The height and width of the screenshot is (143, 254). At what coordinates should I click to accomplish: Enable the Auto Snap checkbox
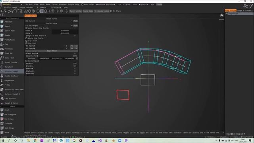[82, 4]
